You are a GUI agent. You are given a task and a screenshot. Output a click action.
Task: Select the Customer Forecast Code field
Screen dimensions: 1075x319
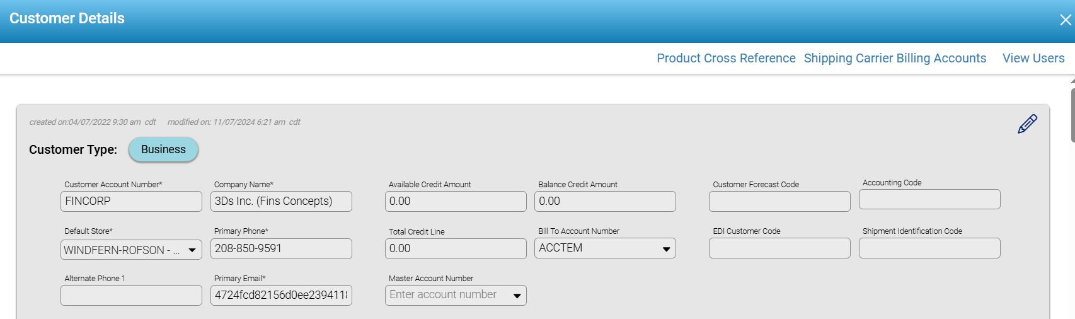(x=779, y=201)
